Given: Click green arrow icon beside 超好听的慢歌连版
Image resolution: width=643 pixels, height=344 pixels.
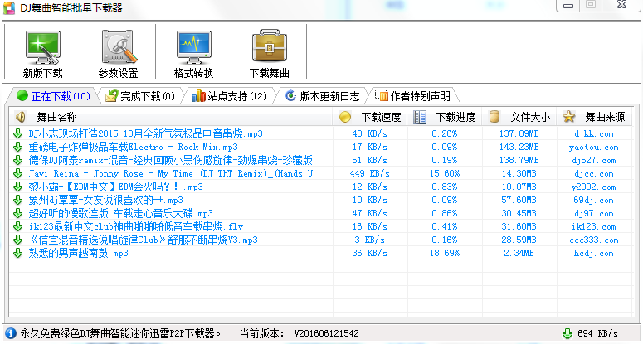Looking at the screenshot, I should pyautogui.click(x=17, y=213).
